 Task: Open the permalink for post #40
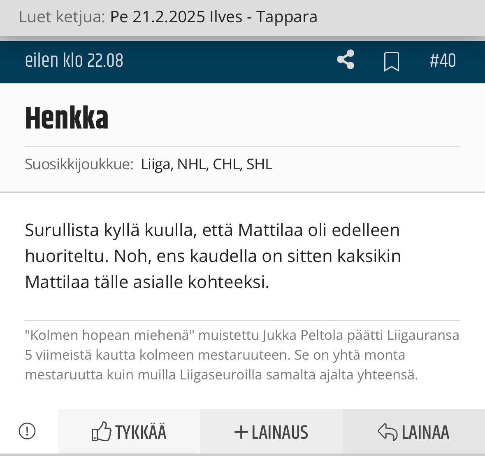click(x=443, y=61)
